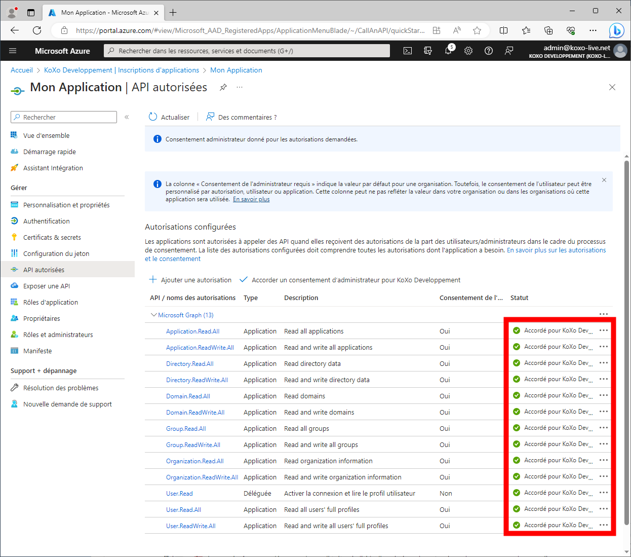The height and width of the screenshot is (557, 631).
Task: Click the browser refresh button
Action: 37,30
